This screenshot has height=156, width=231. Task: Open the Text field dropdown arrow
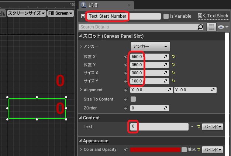click(x=192, y=126)
